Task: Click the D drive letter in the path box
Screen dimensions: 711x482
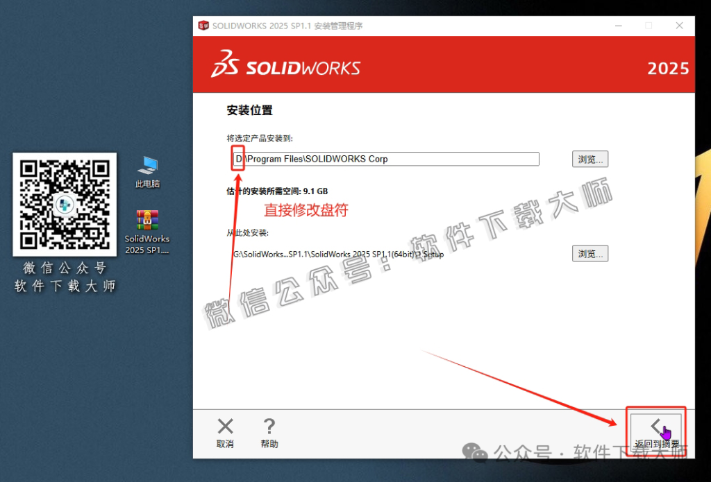Action: 237,159
